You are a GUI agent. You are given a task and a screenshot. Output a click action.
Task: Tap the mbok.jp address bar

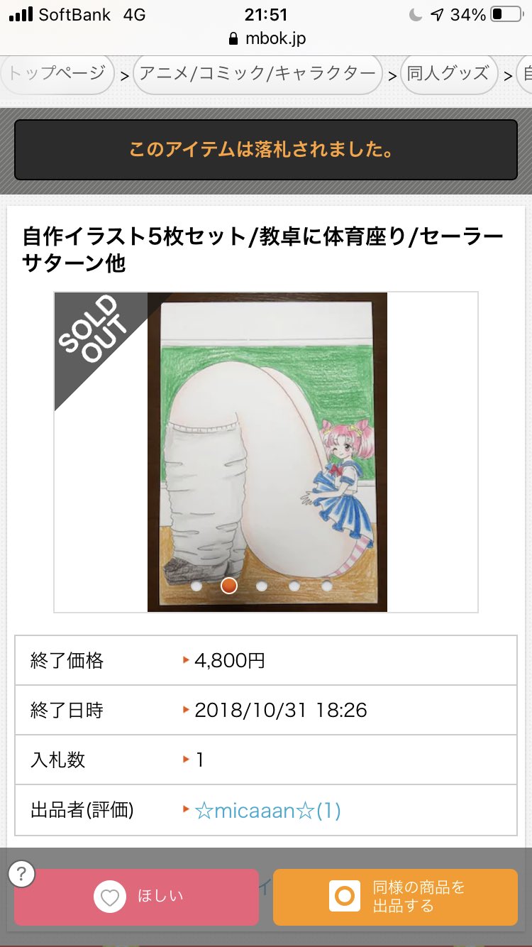tap(266, 38)
